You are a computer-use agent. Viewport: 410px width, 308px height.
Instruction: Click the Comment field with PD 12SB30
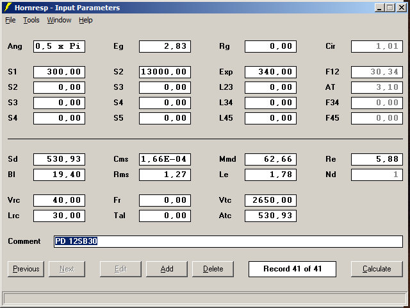coord(228,241)
